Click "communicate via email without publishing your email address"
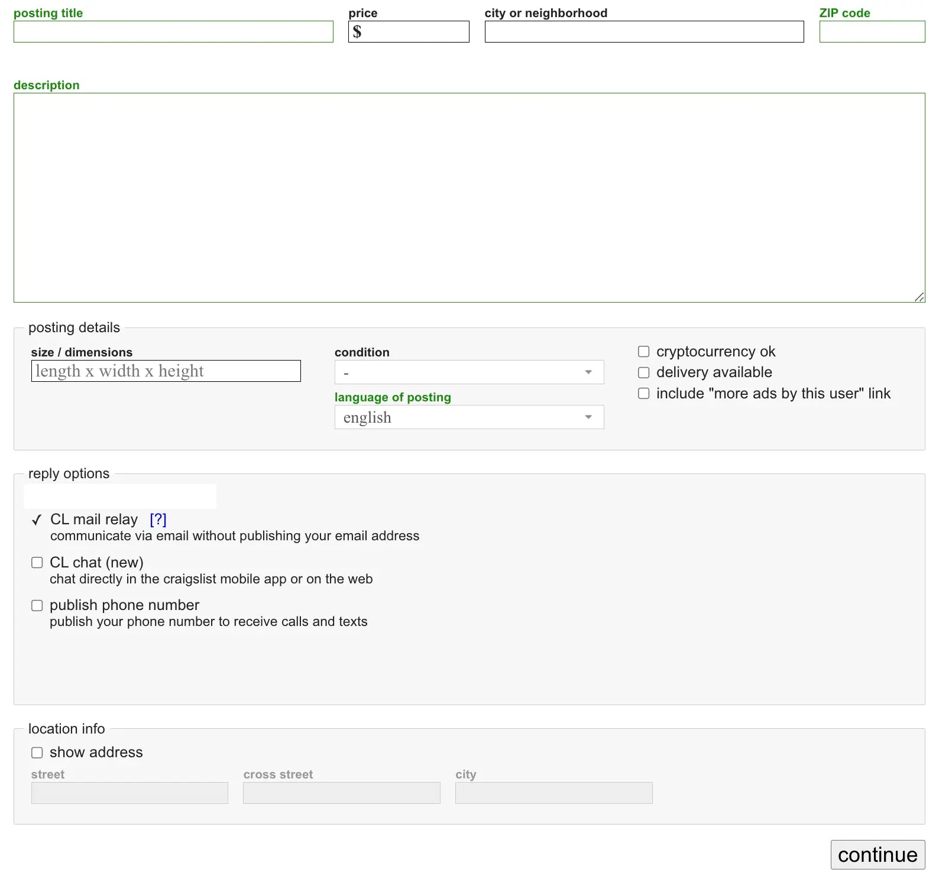 (x=235, y=536)
